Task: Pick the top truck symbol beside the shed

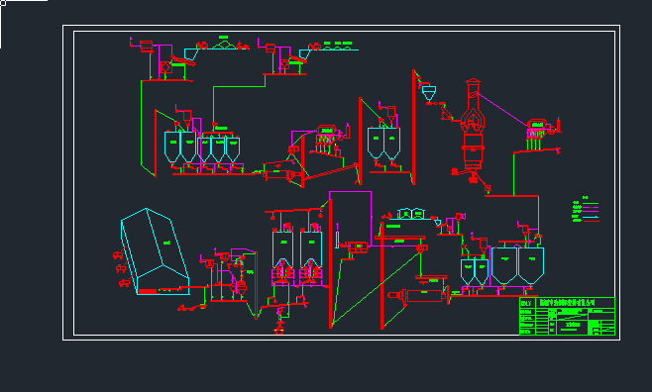Action: [x=119, y=255]
